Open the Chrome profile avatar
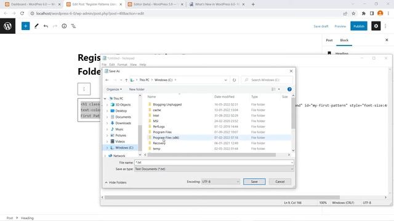Image resolution: width=394 pixels, height=221 pixels. 380,14
